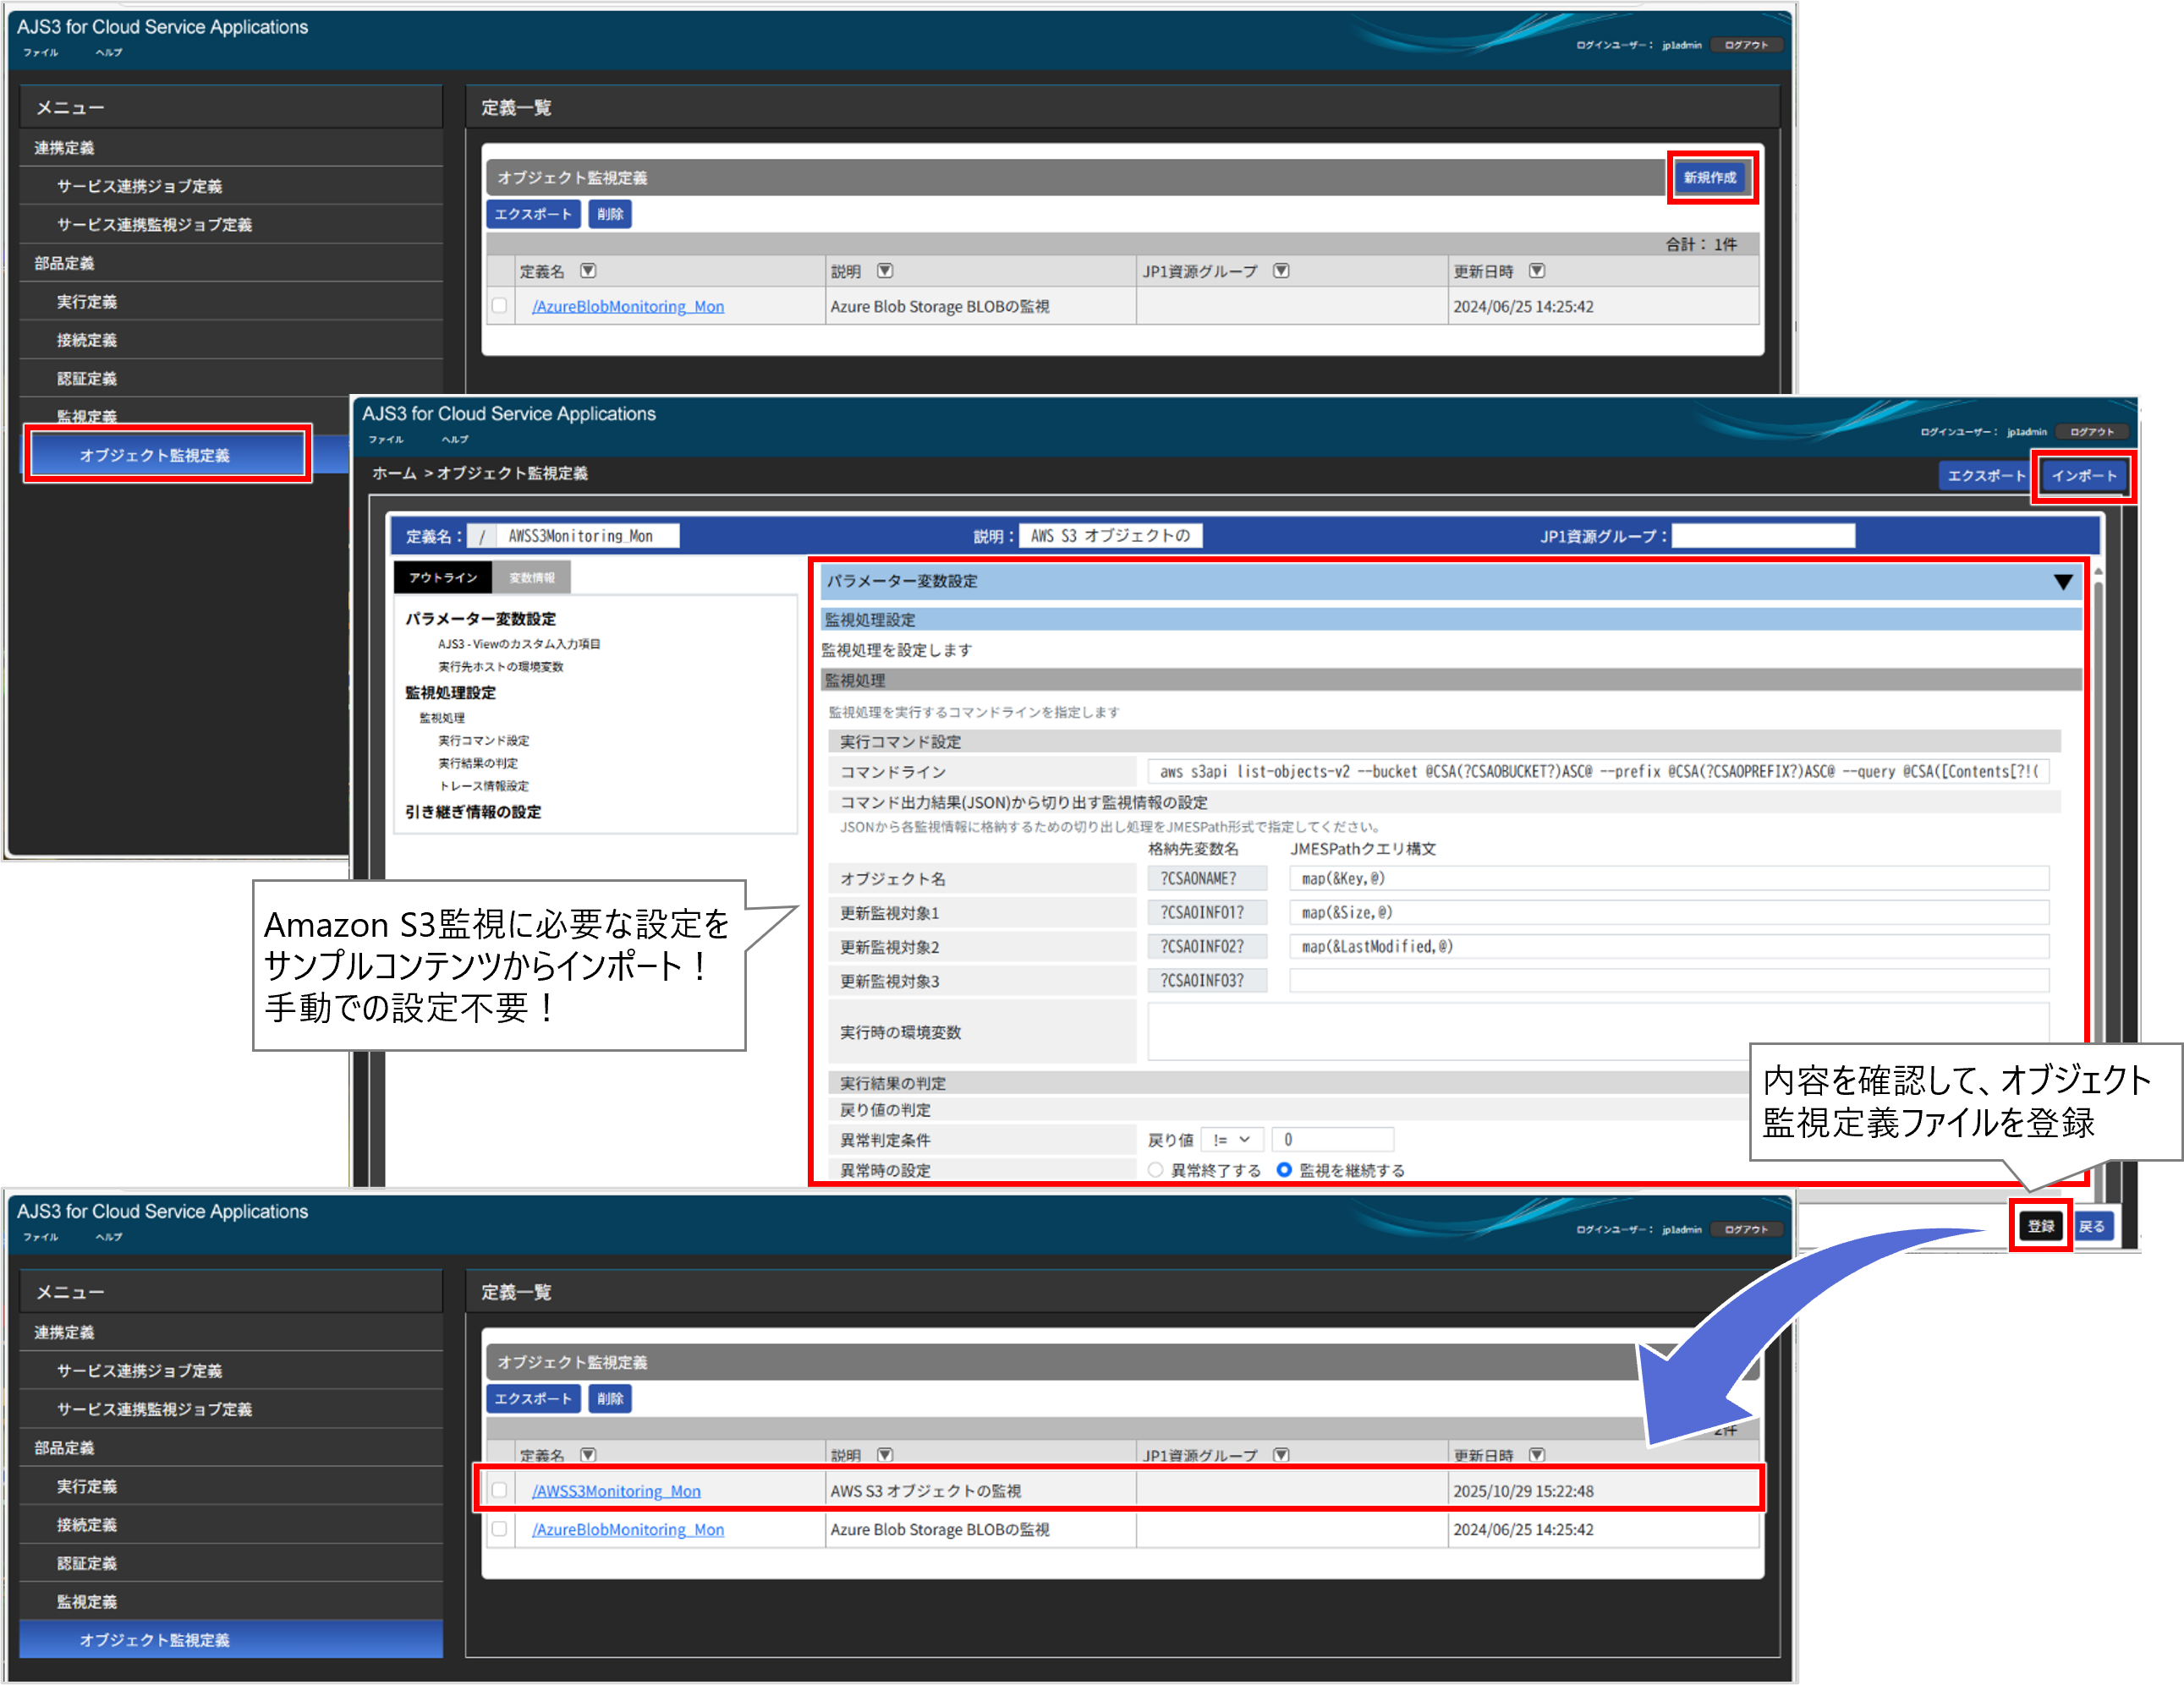Select the 異常終了する radio button
Viewport: 2184px width, 1685px height.
click(x=1156, y=1169)
